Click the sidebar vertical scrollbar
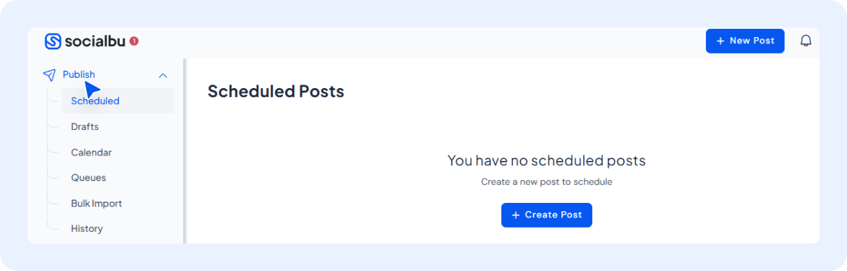Viewport: 847px width, 271px height. (185, 151)
